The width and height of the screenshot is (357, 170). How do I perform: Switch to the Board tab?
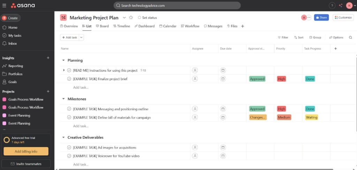click(102, 26)
